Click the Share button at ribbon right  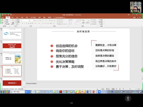point(139,17)
